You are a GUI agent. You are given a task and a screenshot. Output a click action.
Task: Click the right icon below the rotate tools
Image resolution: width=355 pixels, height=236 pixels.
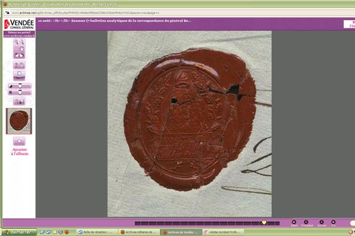[22, 65]
